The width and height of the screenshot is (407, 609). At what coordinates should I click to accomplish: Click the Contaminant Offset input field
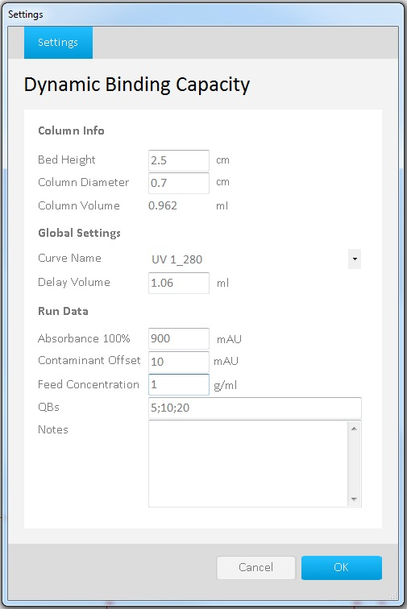tap(179, 362)
